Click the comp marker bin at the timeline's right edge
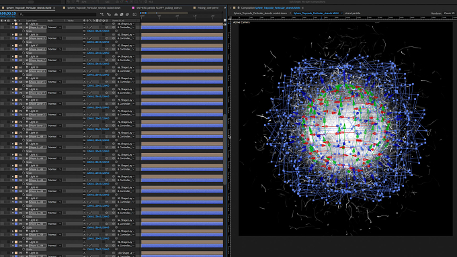Image resolution: width=457 pixels, height=257 pixels. (x=224, y=20)
